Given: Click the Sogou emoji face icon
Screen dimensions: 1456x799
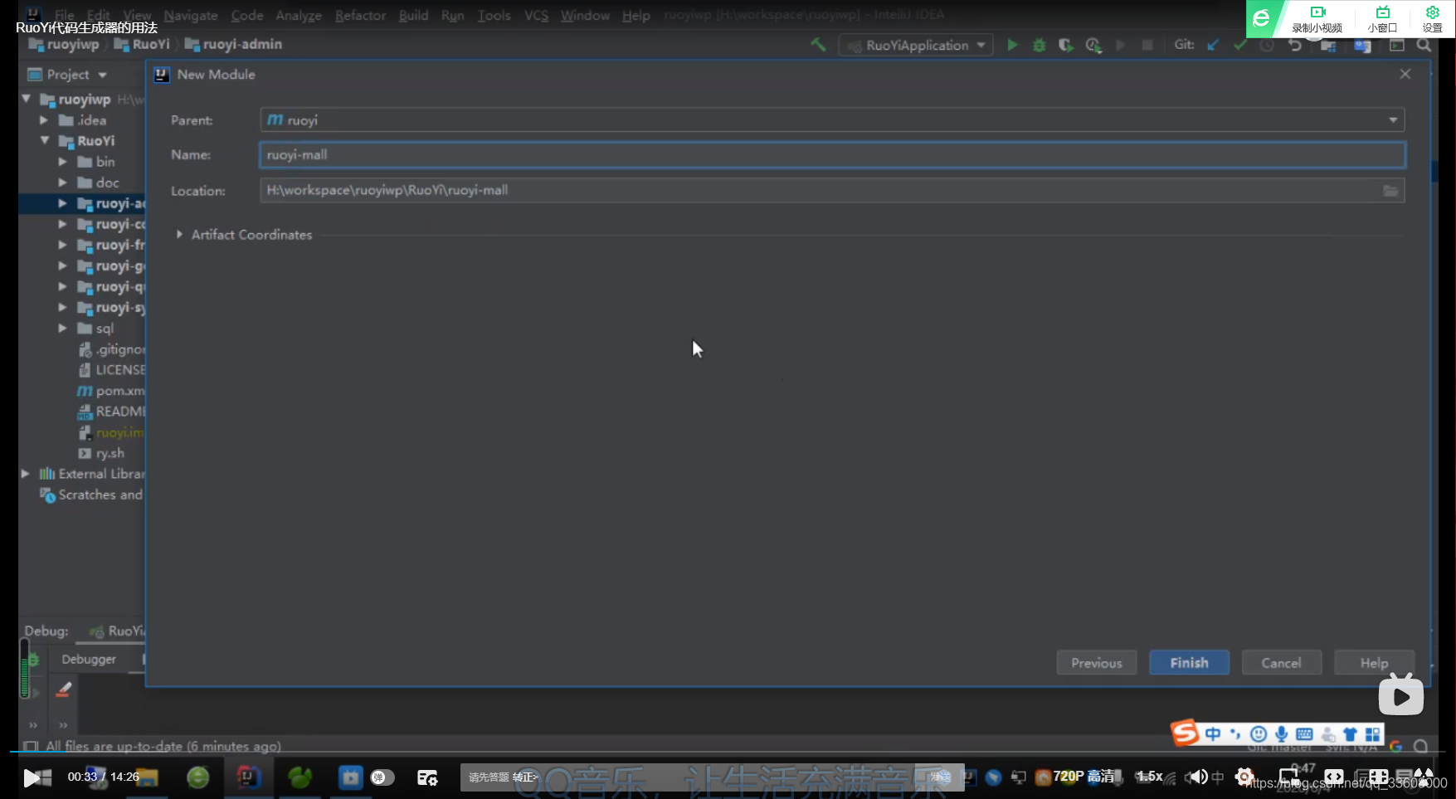Looking at the screenshot, I should pos(1259,734).
